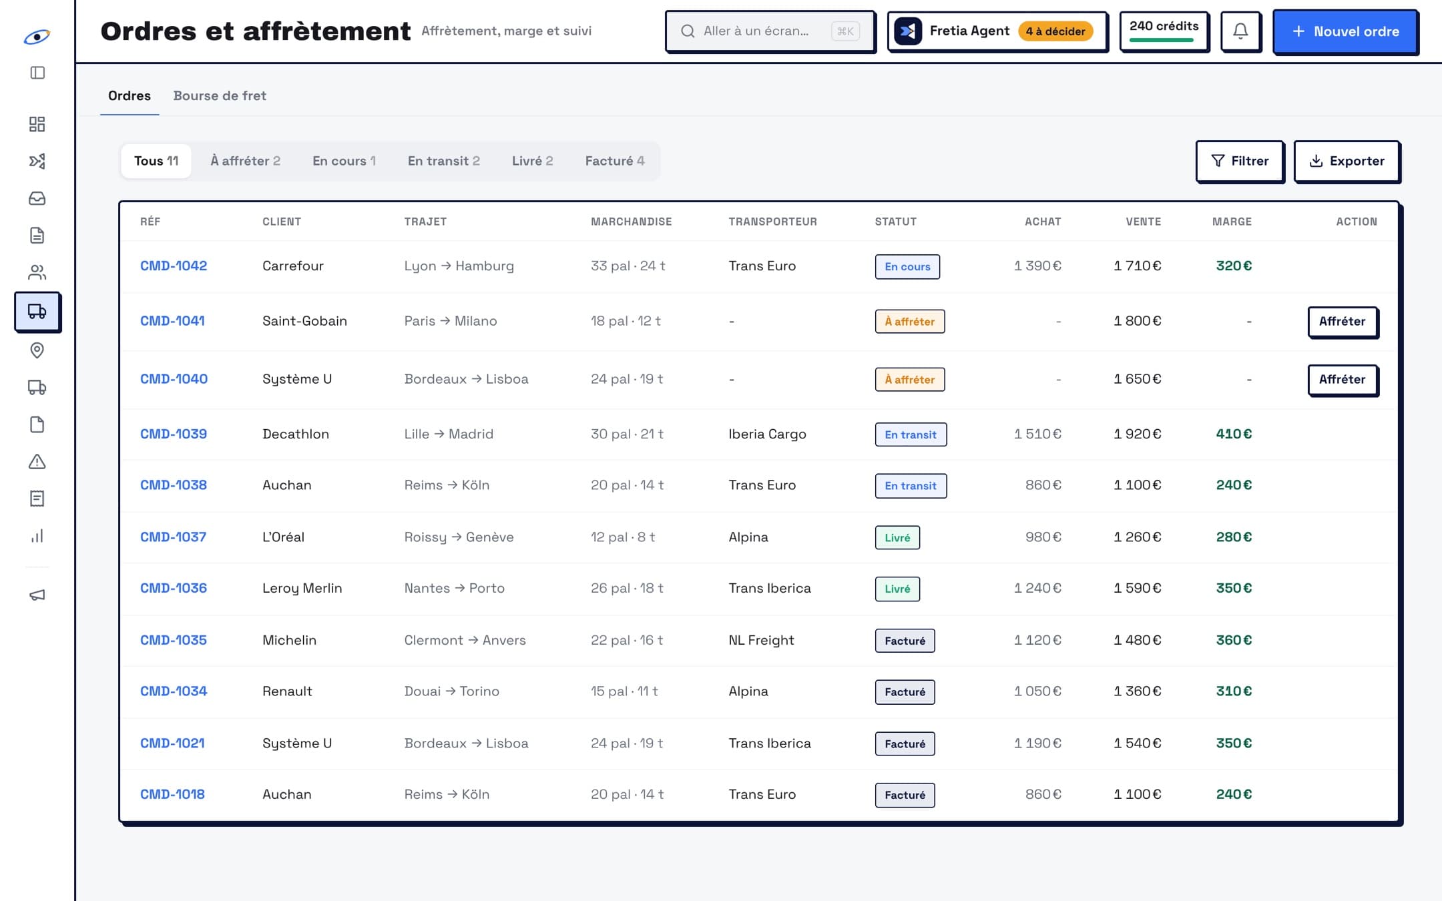Open the warning triangle alerts icon
The image size is (1442, 901).
(37, 462)
